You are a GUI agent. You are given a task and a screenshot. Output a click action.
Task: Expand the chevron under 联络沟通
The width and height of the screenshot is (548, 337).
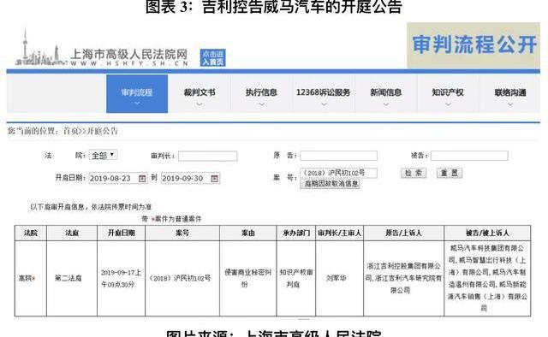point(510,104)
